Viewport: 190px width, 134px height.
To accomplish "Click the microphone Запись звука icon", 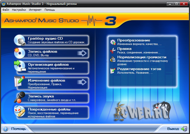I will coord(20,97).
